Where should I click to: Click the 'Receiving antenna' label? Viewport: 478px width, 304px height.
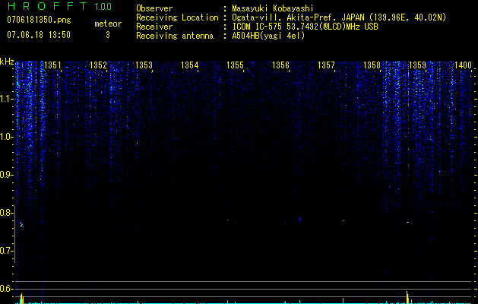tap(175, 36)
